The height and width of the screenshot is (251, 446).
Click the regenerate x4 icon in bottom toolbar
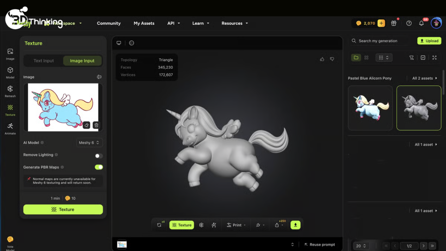click(160, 225)
